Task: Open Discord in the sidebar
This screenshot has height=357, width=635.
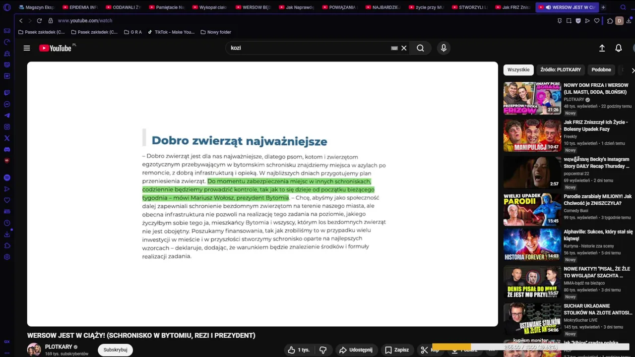Action: (x=7, y=149)
